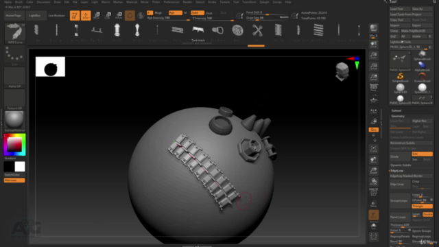The height and width of the screenshot is (247, 439).
Task: Click the Panel Loops button
Action: click(x=400, y=217)
